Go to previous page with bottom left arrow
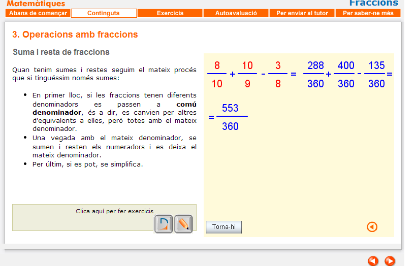Screen dimensions: 416x266 pyautogui.click(x=373, y=261)
